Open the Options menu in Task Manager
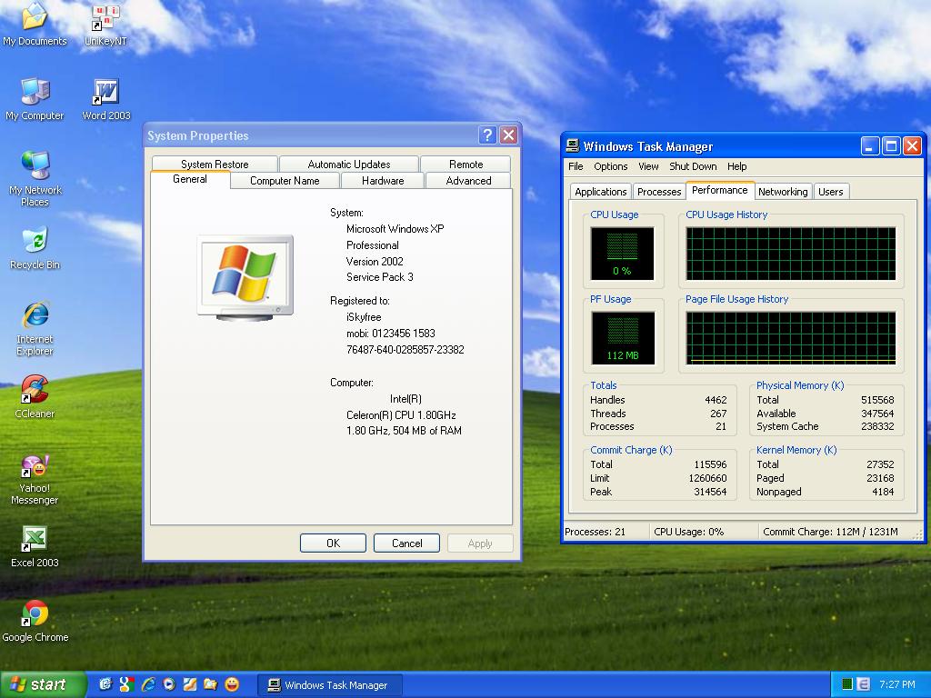Viewport: 931px width, 698px height. click(x=610, y=166)
